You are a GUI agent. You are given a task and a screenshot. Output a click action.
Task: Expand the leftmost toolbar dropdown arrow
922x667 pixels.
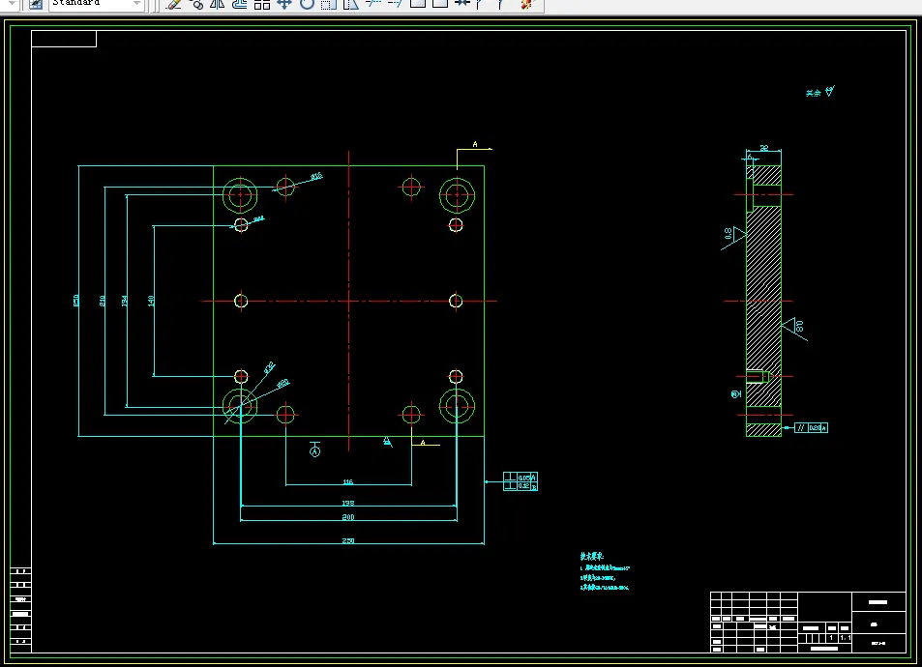pyautogui.click(x=11, y=4)
